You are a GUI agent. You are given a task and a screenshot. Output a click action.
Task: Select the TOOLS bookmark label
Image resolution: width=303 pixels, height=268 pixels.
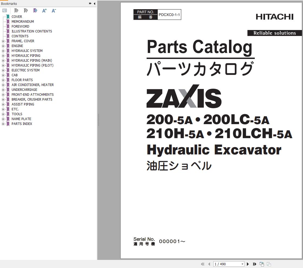(x=17, y=114)
